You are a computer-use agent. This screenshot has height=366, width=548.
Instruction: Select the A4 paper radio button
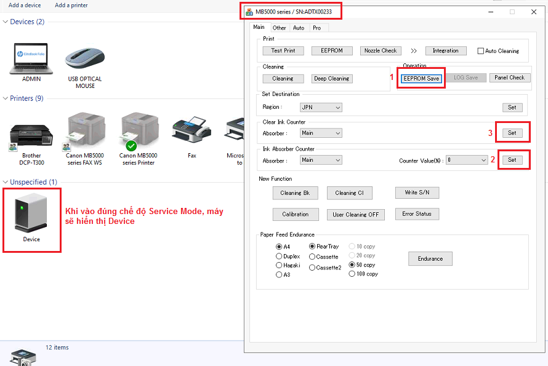[279, 247]
